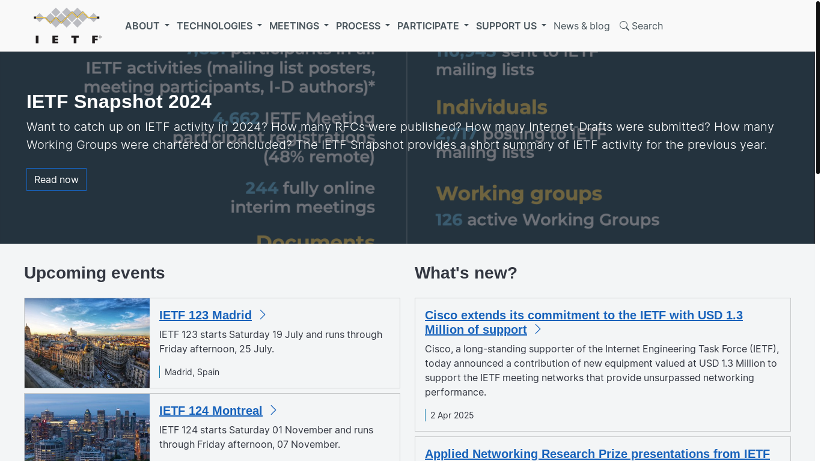The height and width of the screenshot is (461, 821).
Task: Click the 'Madrid, Spain' location text
Action: (192, 372)
